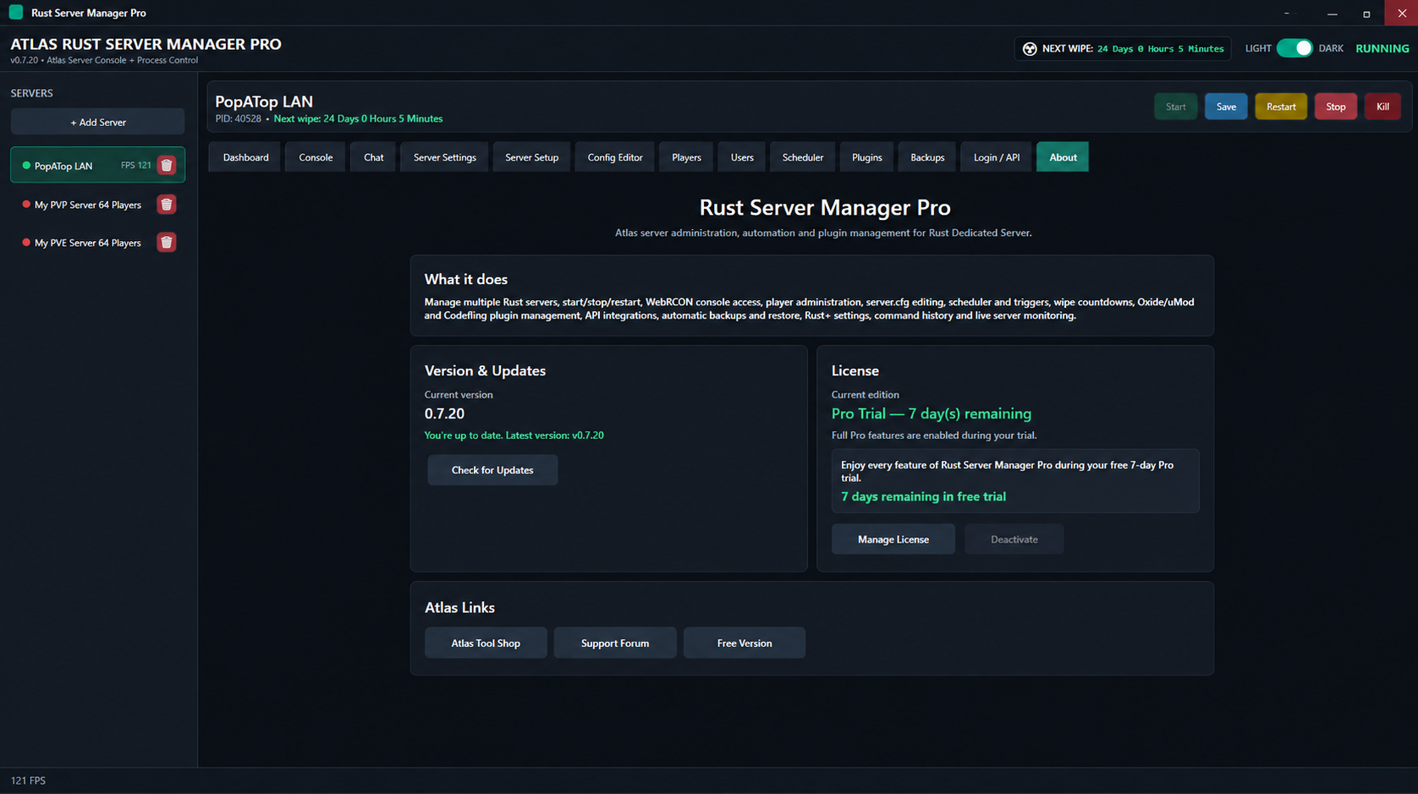Click version number 0.7.20
Image resolution: width=1418 pixels, height=794 pixels.
pyautogui.click(x=444, y=413)
